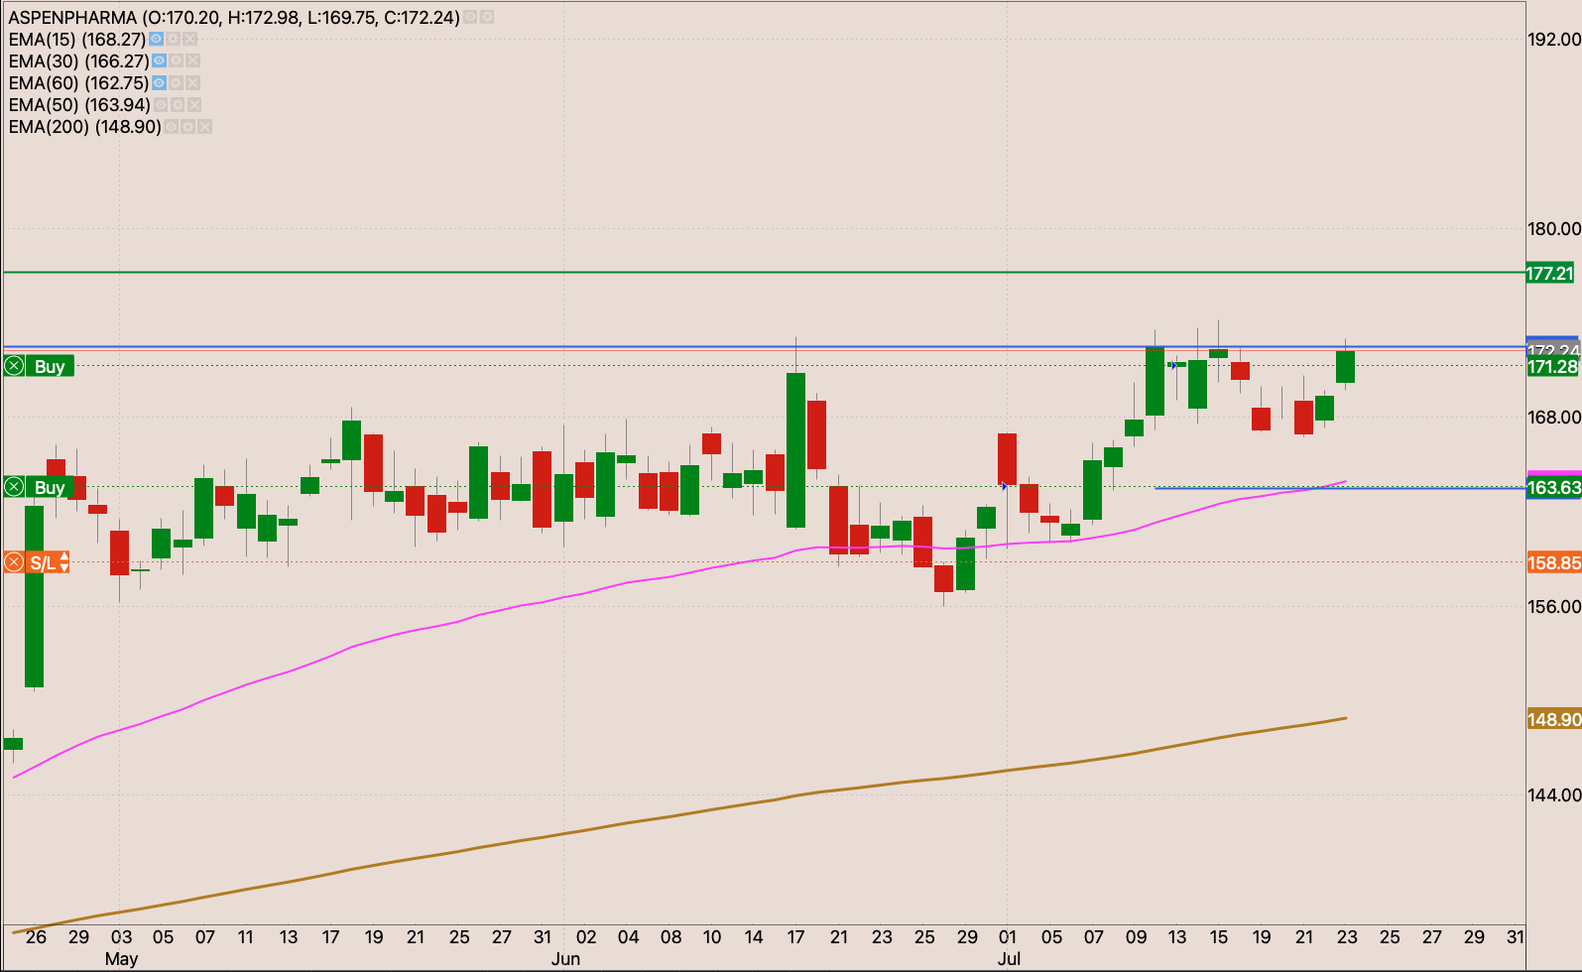
Task: Open settings gear for EMA(200) indicator
Action: click(x=187, y=127)
